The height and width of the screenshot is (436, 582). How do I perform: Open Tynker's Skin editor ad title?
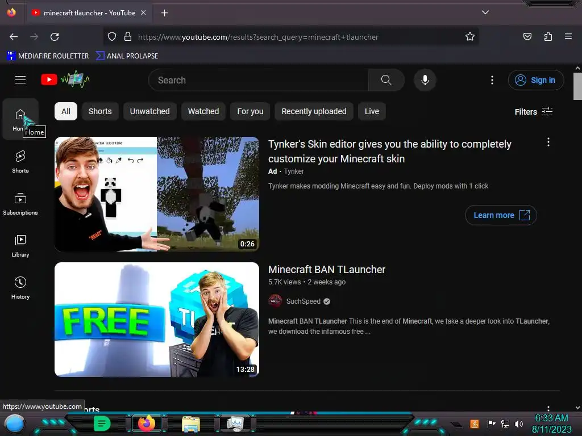click(x=390, y=151)
